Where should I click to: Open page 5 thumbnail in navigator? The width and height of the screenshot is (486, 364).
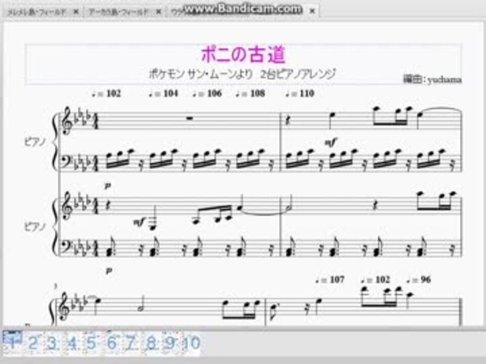[92, 343]
